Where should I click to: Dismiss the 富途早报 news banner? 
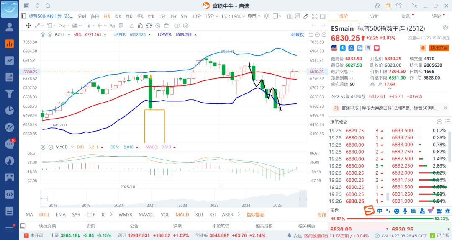(445, 108)
